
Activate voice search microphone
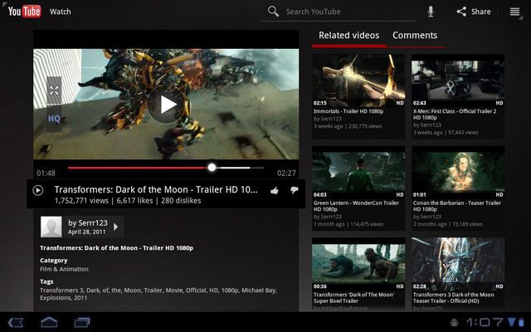431,12
